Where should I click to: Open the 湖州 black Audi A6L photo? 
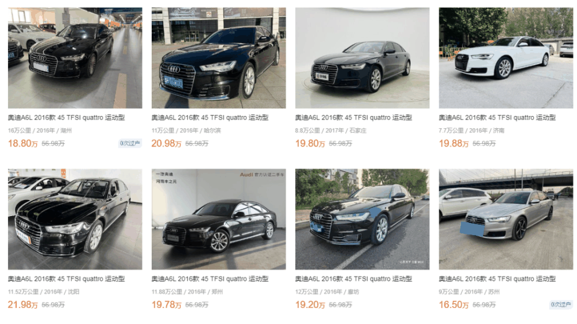[75, 58]
